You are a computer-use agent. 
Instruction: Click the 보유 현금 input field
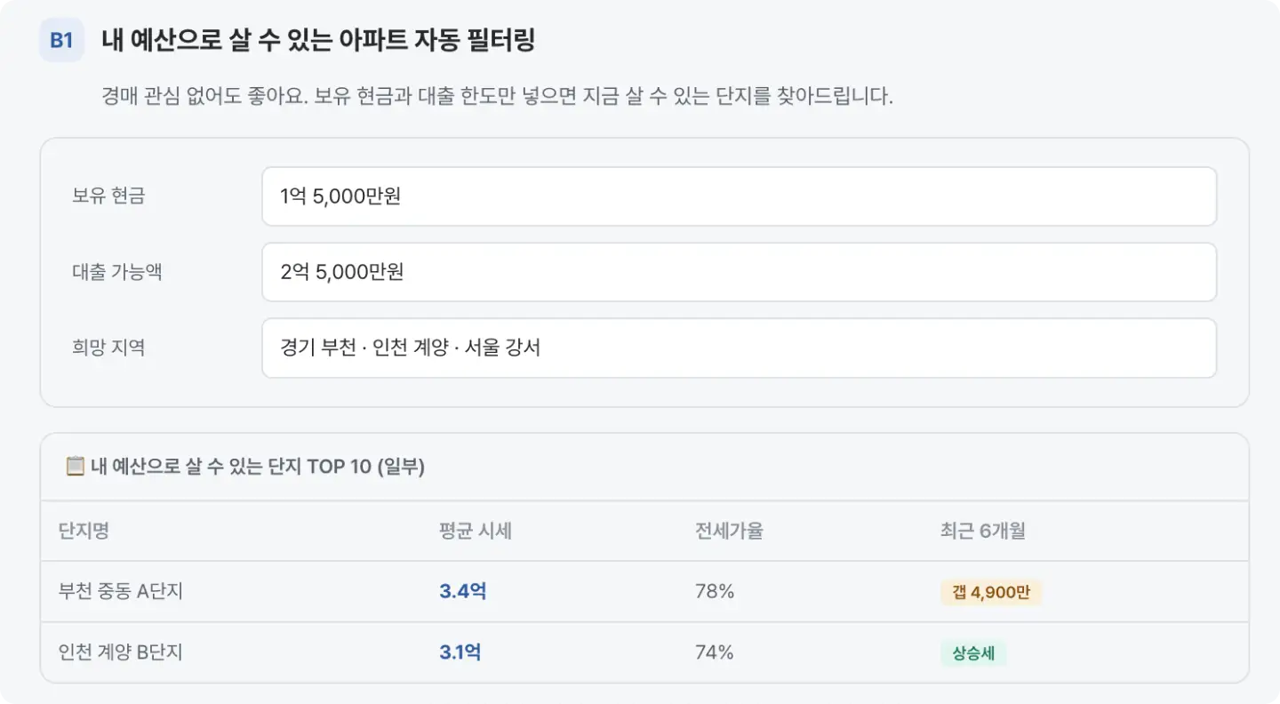click(739, 196)
